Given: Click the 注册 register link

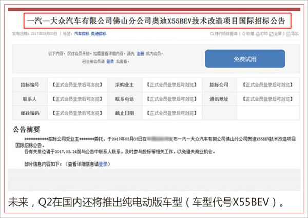Looking at the screenshot, I should coord(140,53).
